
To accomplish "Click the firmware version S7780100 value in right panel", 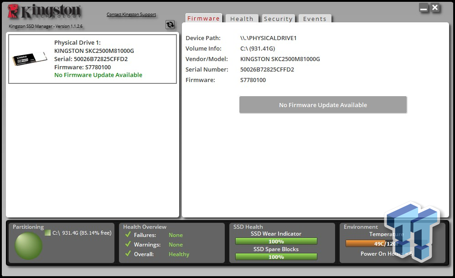I will coord(253,80).
